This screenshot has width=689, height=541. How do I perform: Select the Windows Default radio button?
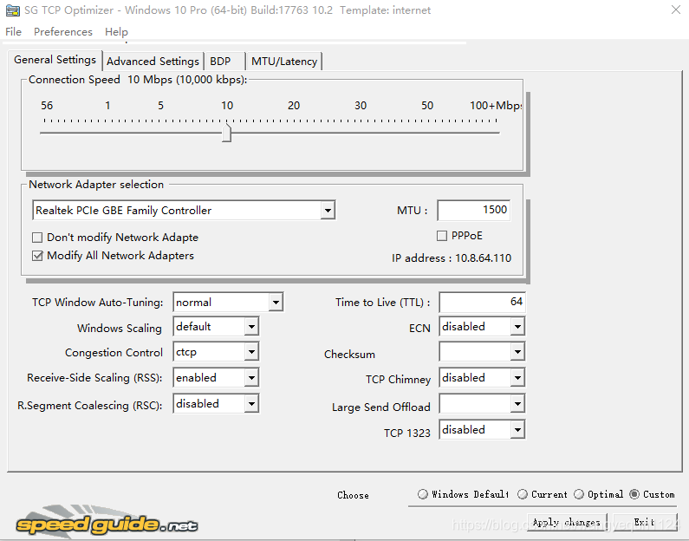click(x=423, y=494)
